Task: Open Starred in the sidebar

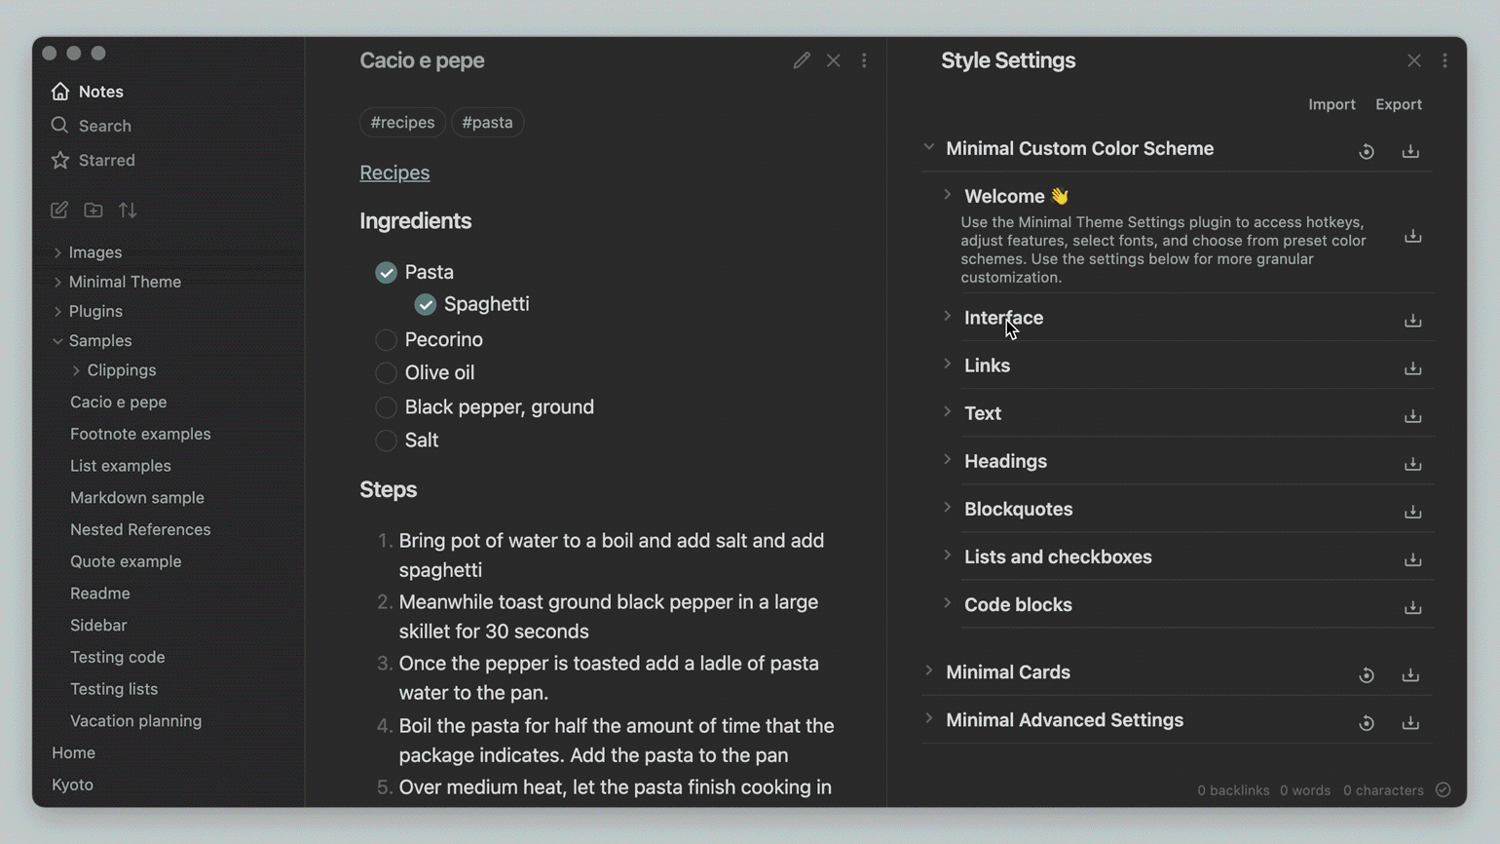Action: tap(107, 160)
